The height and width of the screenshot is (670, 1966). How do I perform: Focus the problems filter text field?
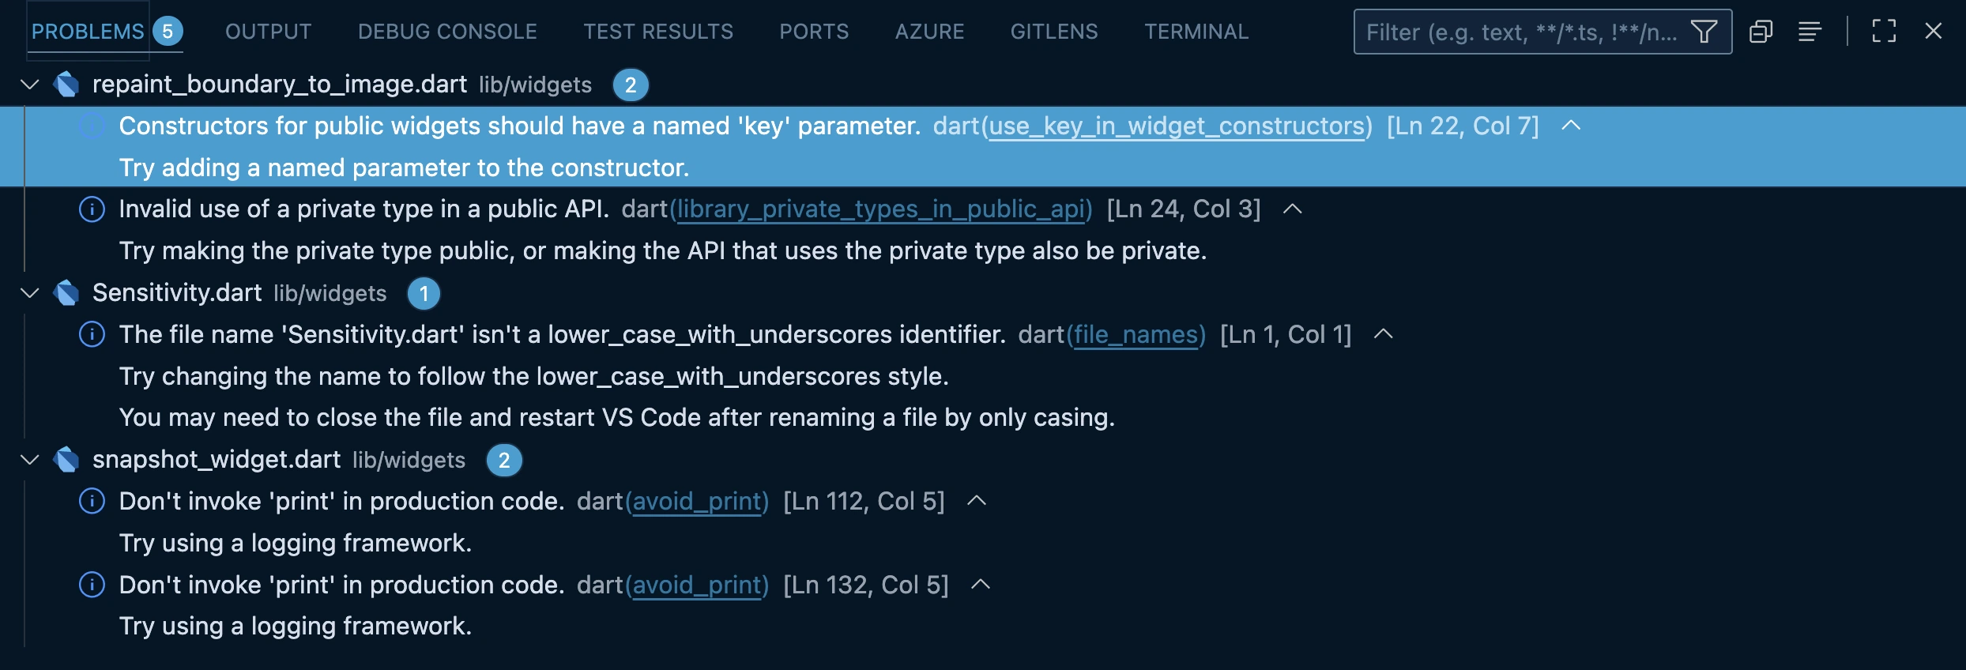[x=1521, y=32]
